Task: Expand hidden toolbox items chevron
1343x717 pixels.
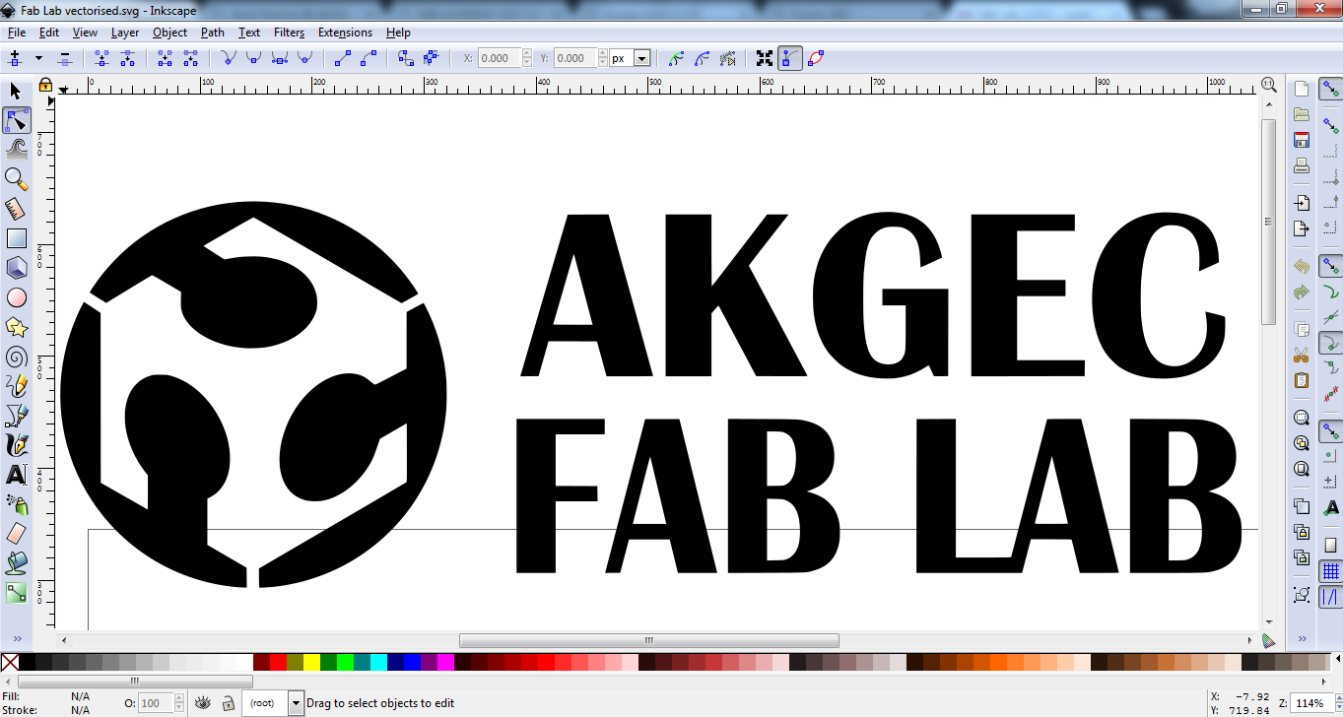Action: (17, 637)
